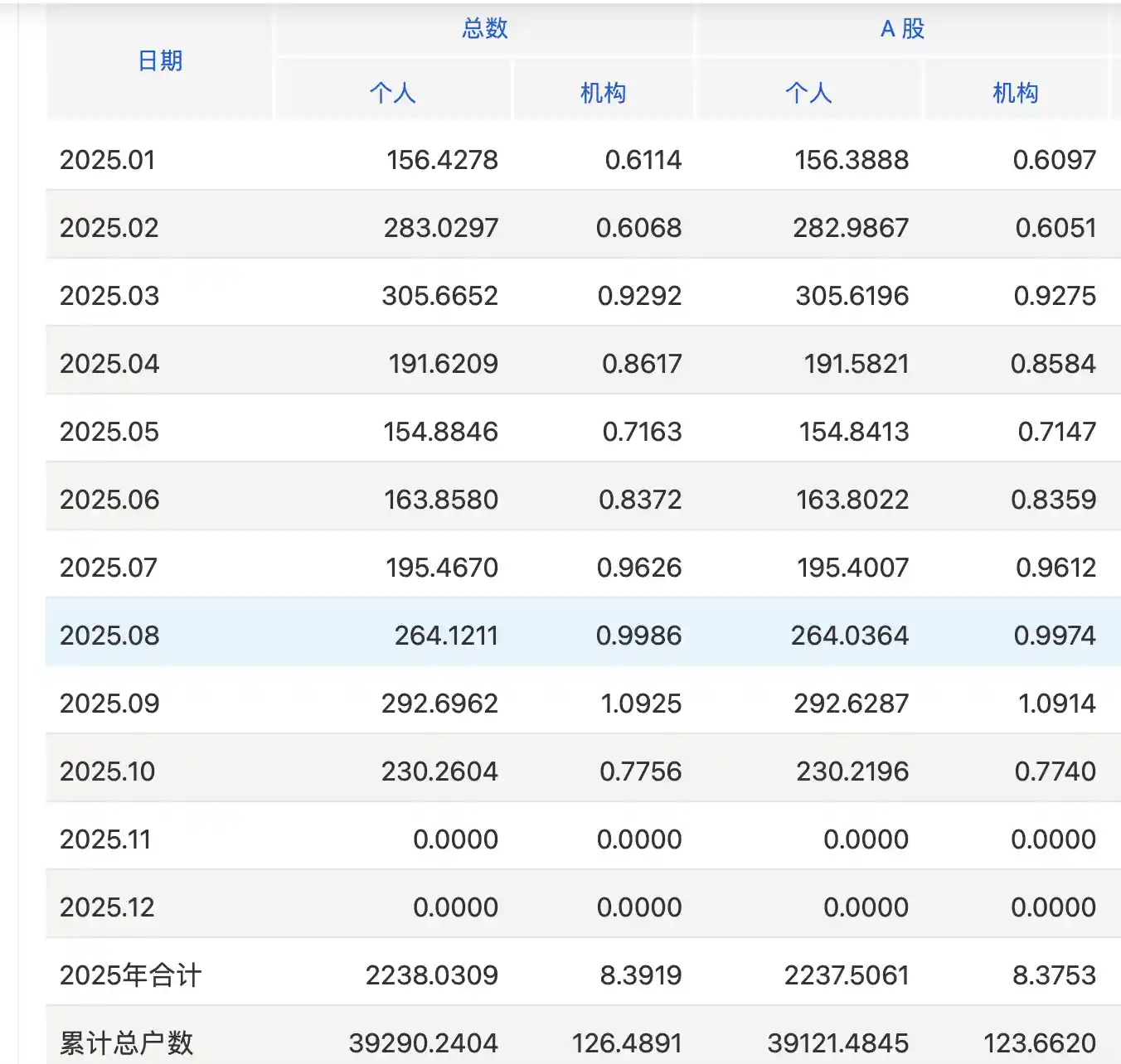Screen dimensions: 1121x1064
Task: Click 机构 header under 总数
Action: [603, 93]
